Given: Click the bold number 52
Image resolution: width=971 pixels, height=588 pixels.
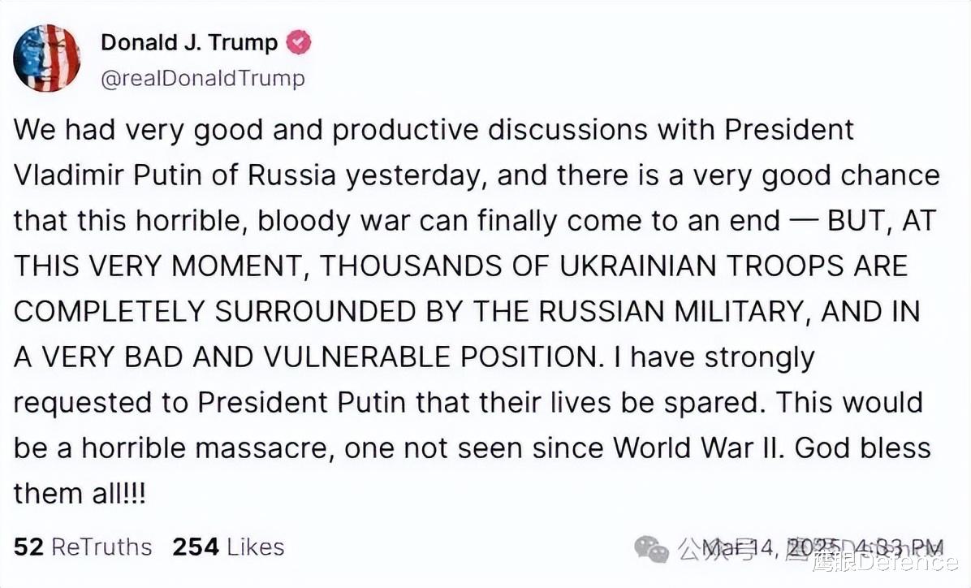Looking at the screenshot, I should (x=28, y=547).
